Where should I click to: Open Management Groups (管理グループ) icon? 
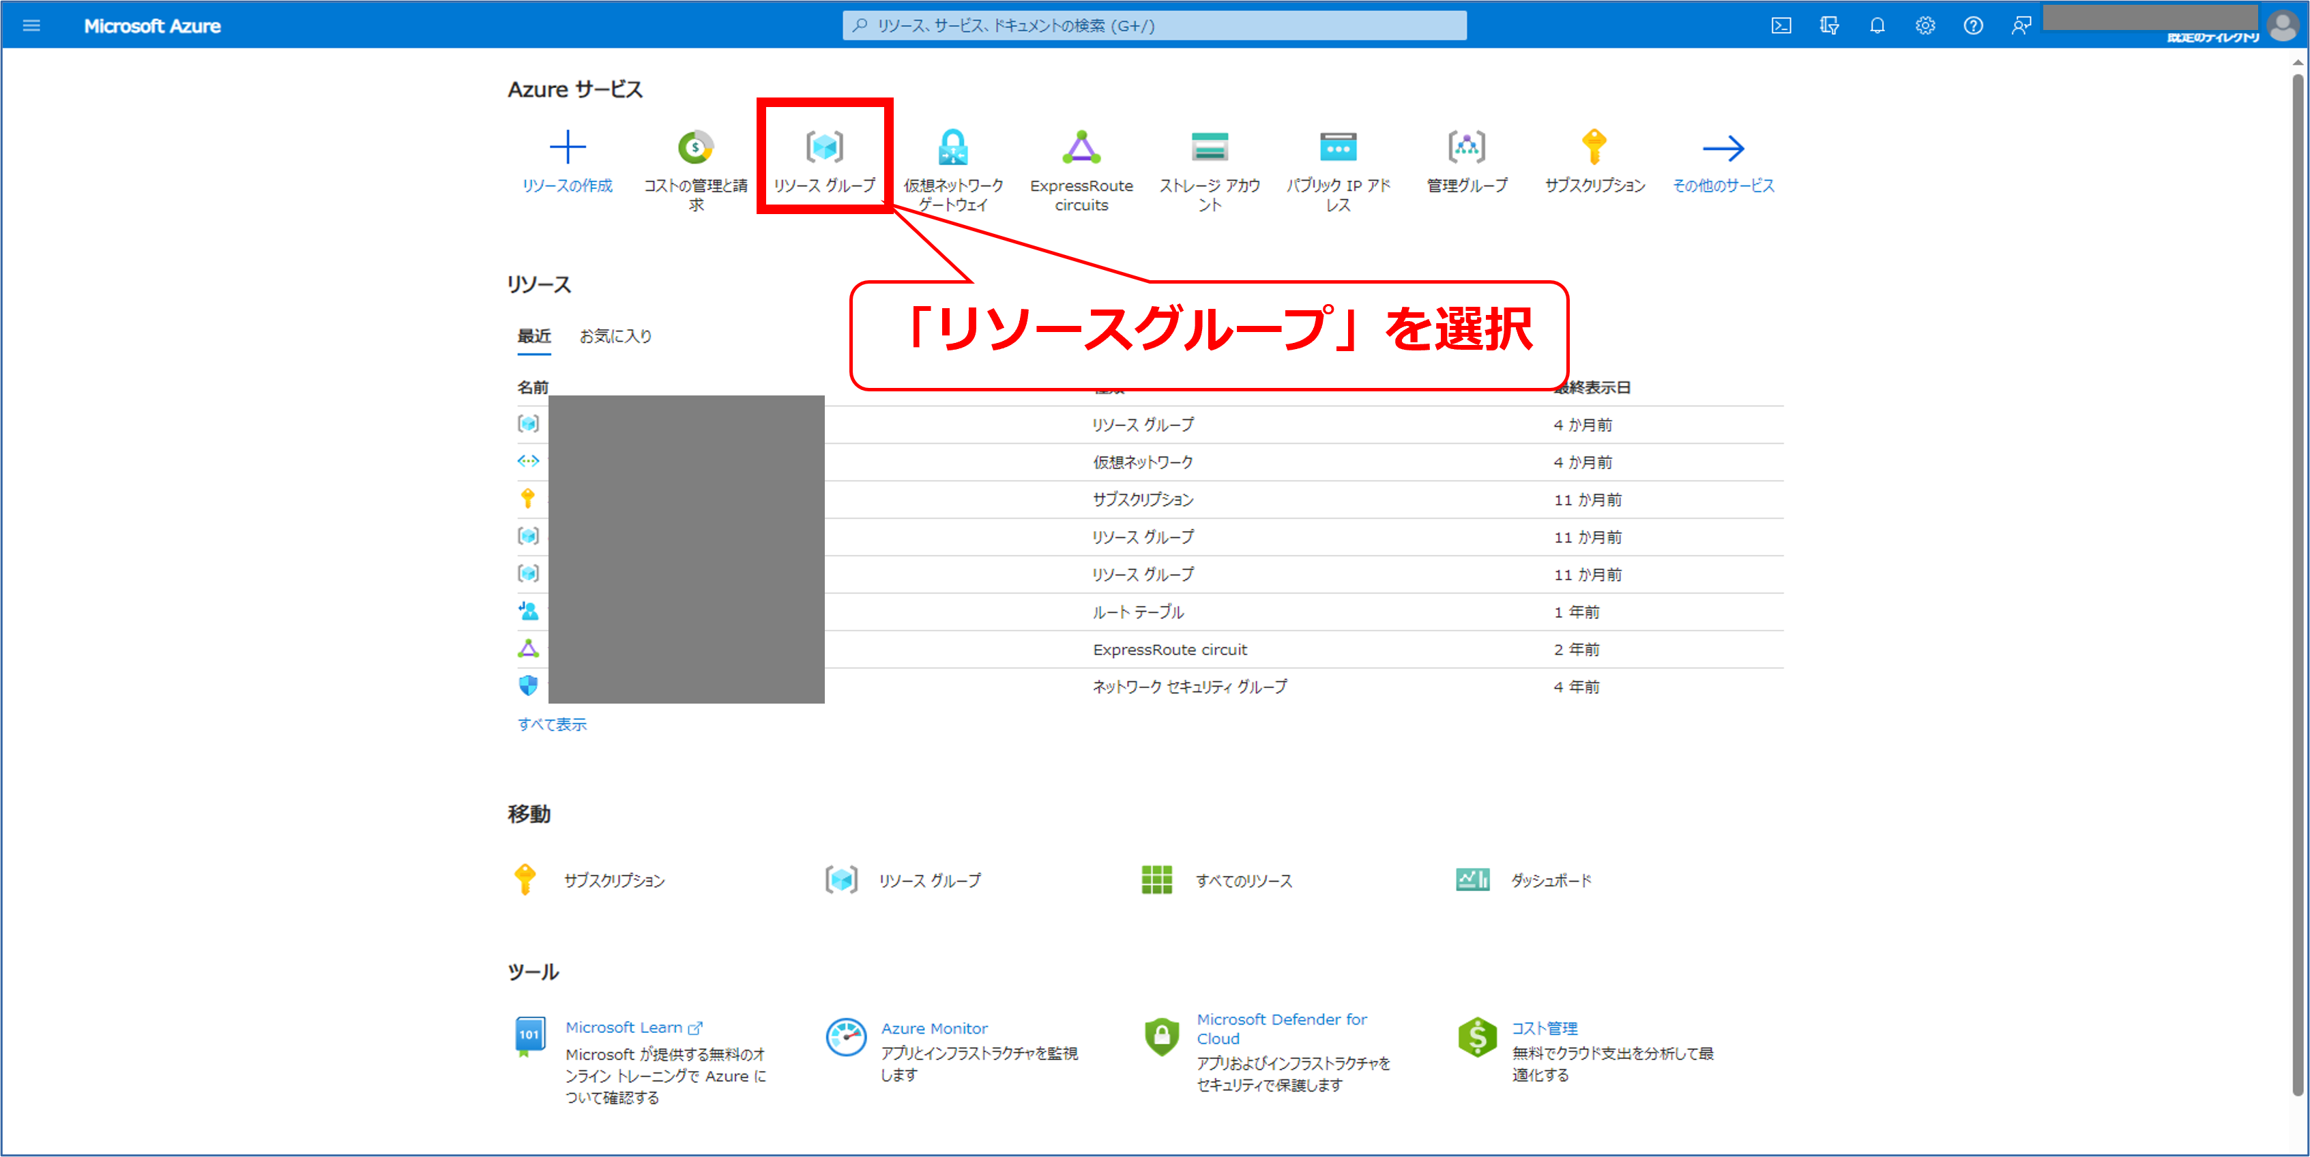click(1466, 148)
